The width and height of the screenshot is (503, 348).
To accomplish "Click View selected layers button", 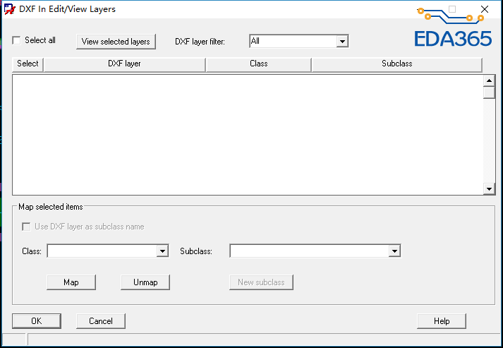I will 116,42.
